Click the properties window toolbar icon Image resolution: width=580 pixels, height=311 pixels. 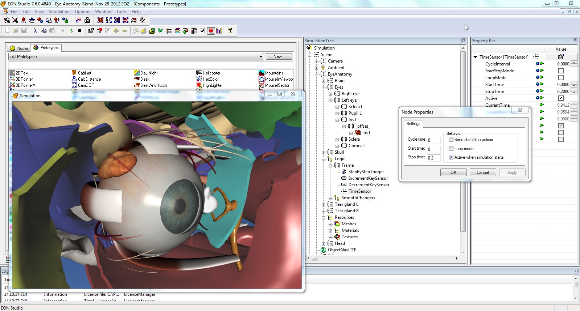pyautogui.click(x=91, y=31)
